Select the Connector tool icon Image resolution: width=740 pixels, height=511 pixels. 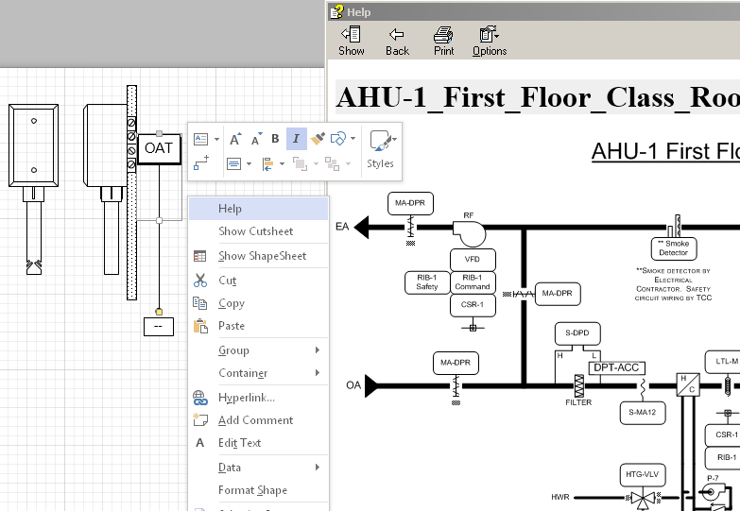pos(201,162)
